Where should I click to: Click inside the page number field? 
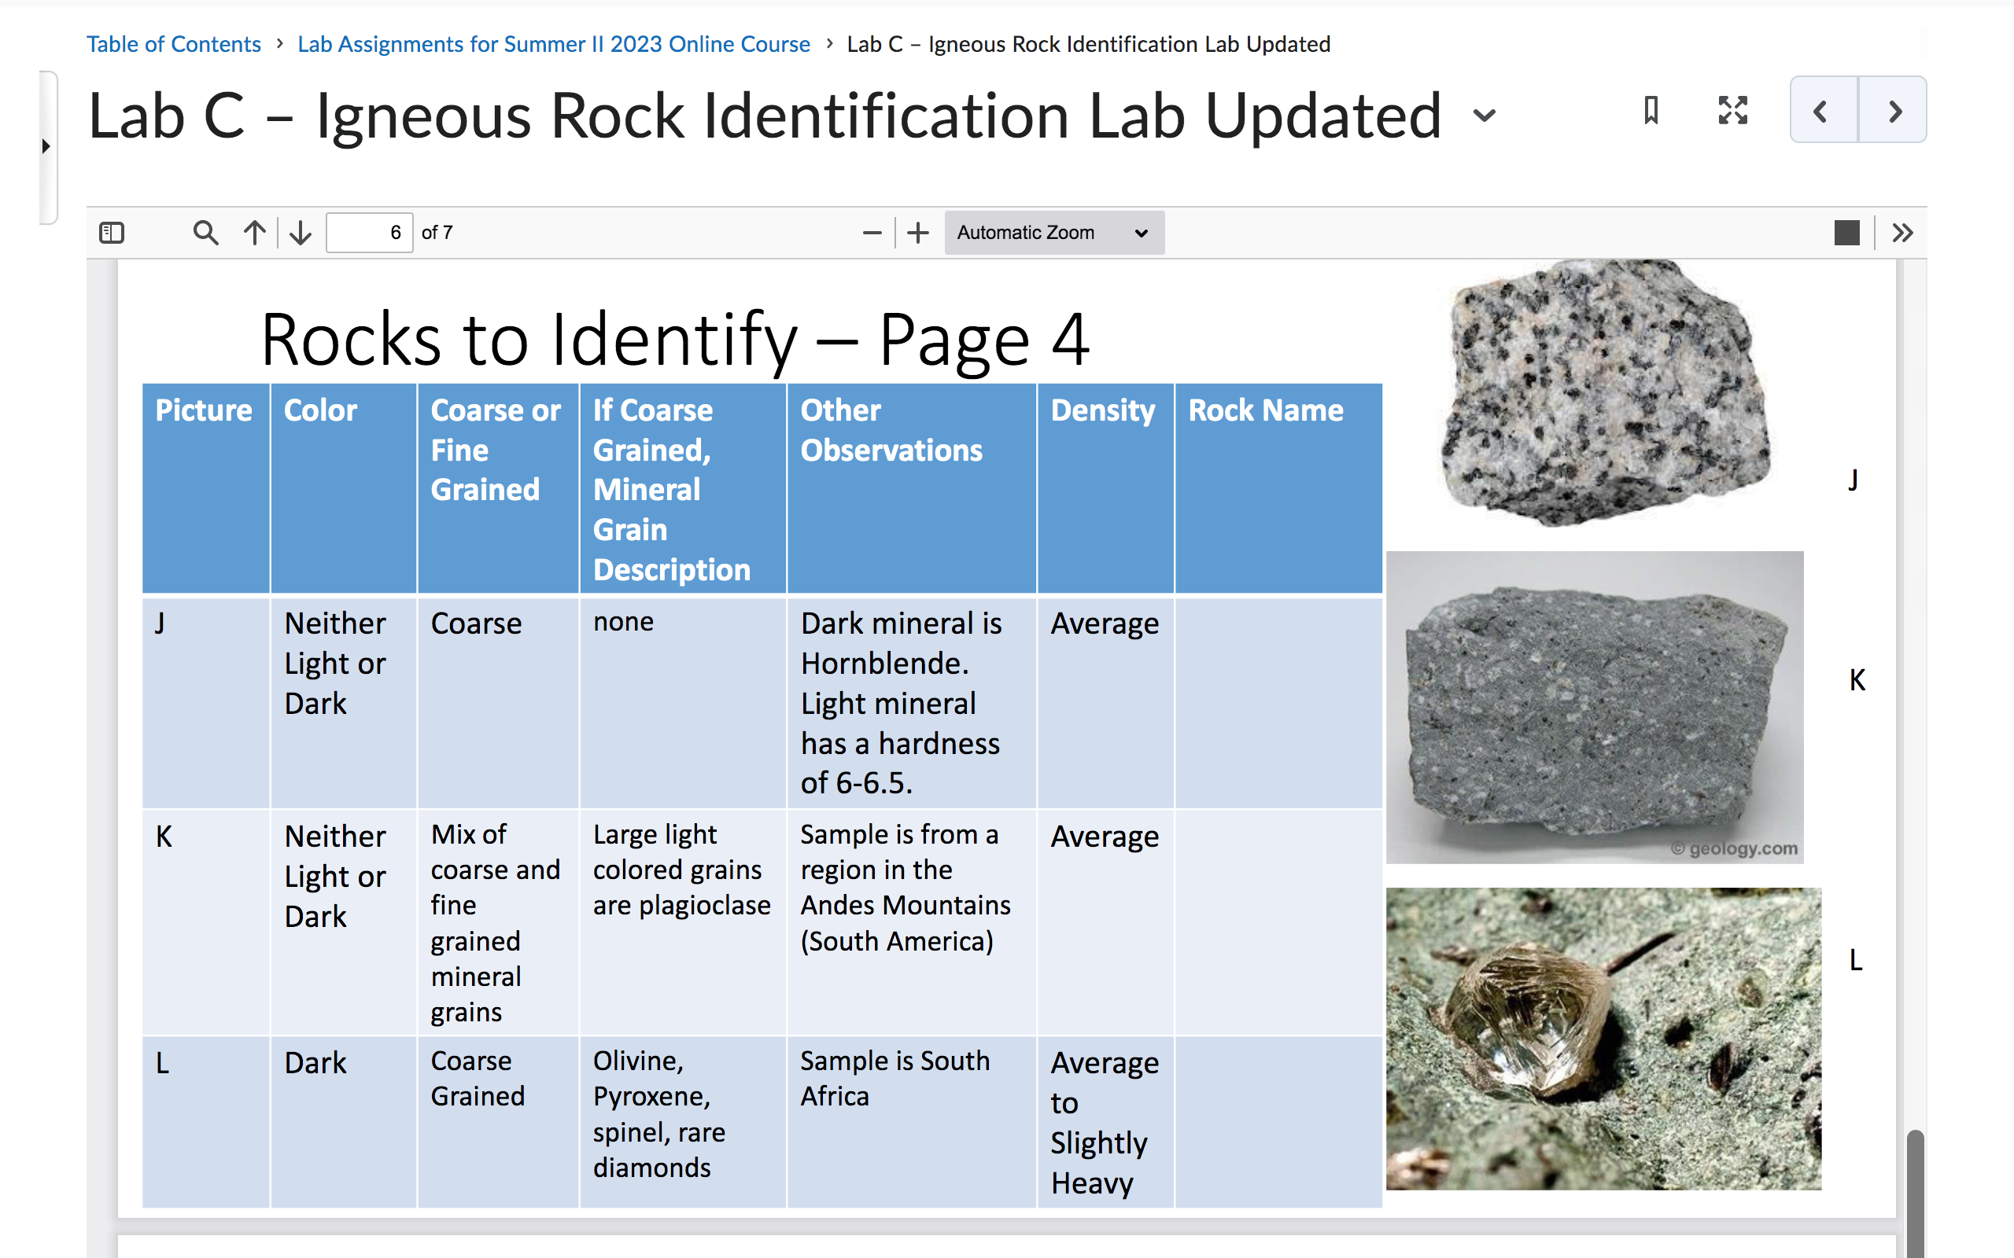point(369,233)
